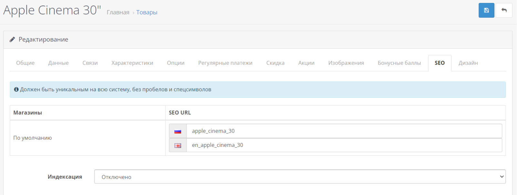Open the Изображения tab

coord(346,63)
